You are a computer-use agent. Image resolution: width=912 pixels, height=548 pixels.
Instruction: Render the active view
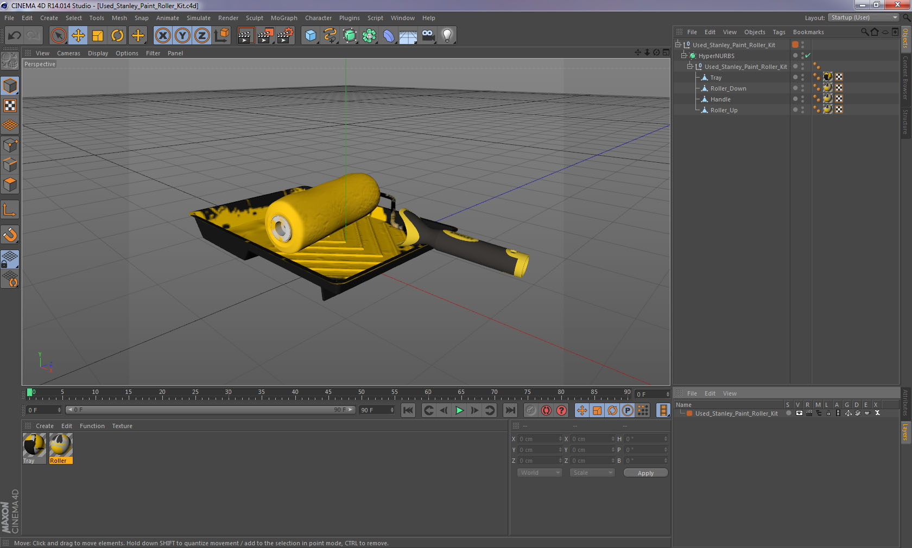[245, 36]
